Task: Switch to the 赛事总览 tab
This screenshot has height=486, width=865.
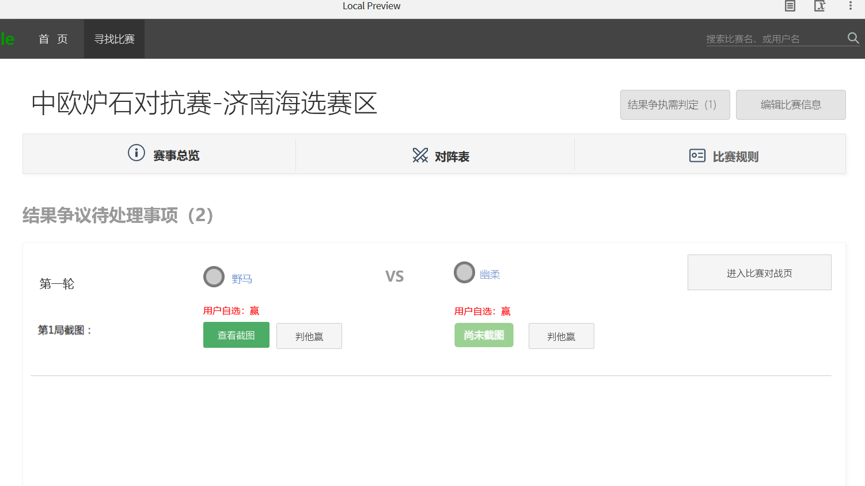Action: pos(160,154)
